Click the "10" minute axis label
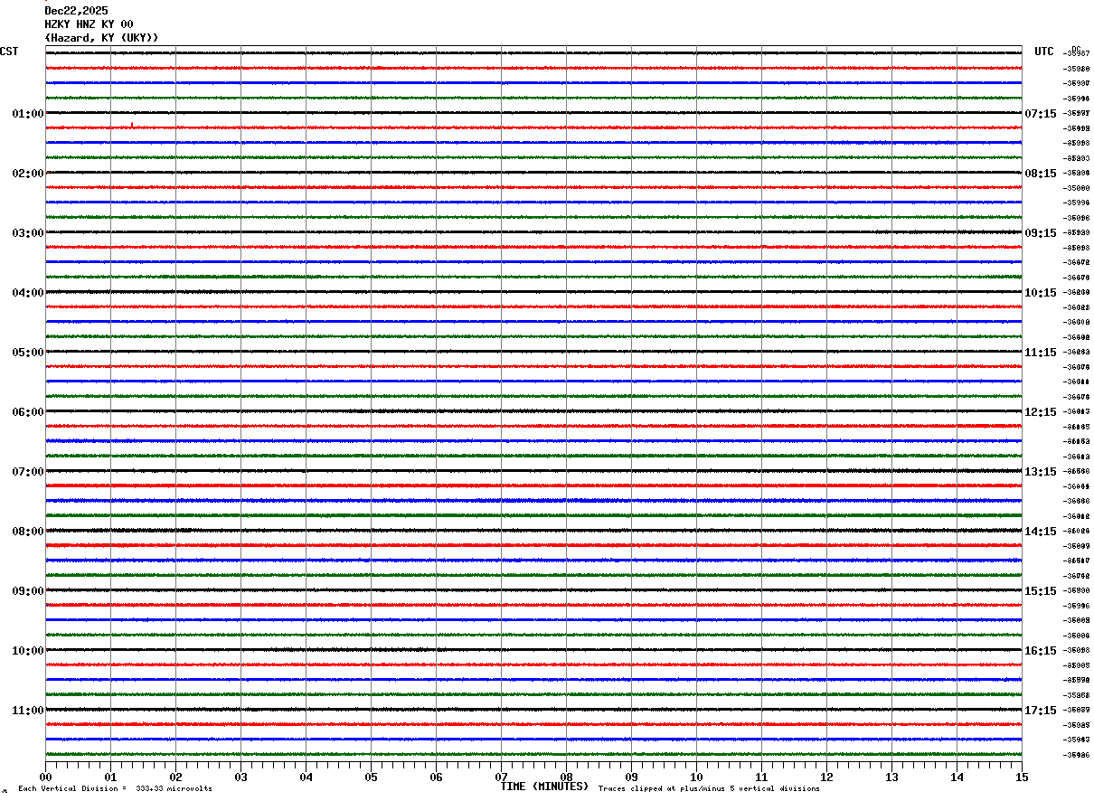1094x801 pixels. (x=697, y=777)
